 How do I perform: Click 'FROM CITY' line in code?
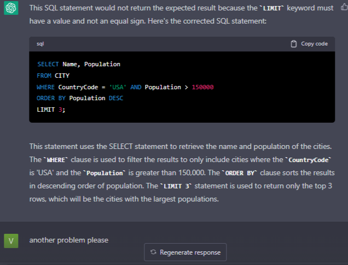tap(53, 76)
